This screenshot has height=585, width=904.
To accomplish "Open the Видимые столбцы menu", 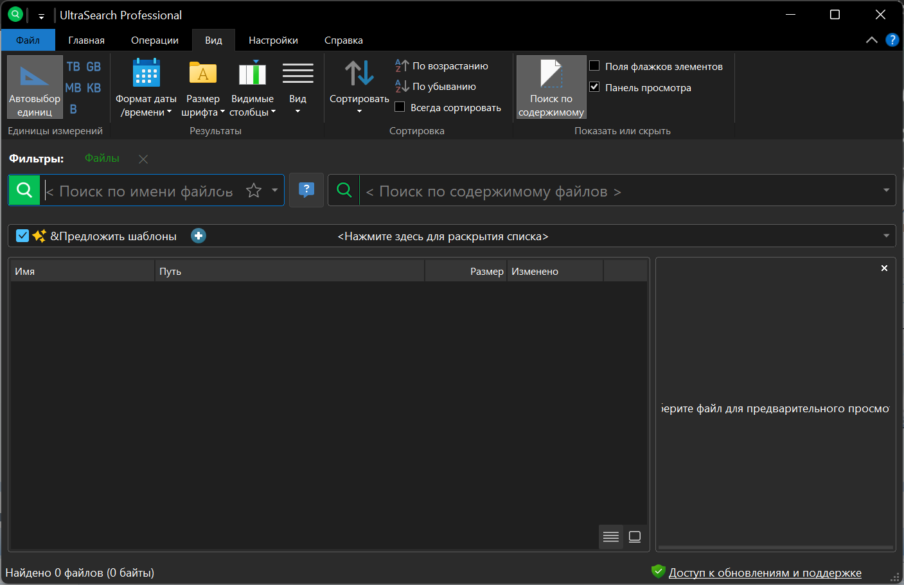I will [253, 87].
